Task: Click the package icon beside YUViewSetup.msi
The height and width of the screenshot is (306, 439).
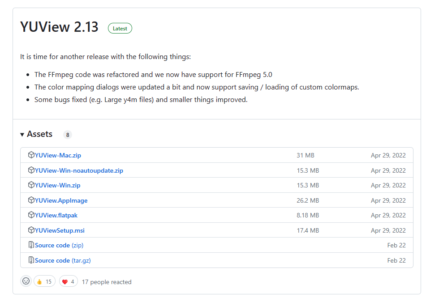Action: pos(31,230)
